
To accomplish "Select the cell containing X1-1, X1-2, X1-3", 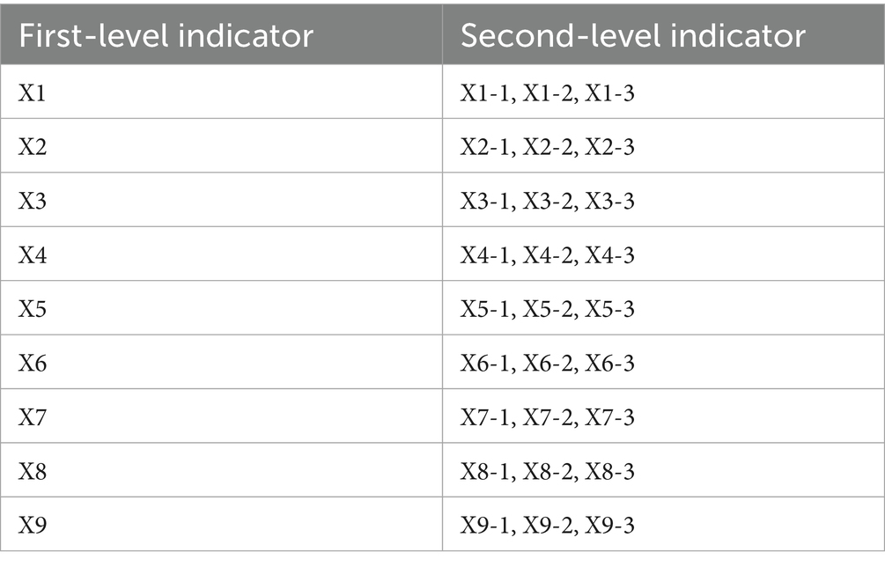I will pyautogui.click(x=547, y=92).
